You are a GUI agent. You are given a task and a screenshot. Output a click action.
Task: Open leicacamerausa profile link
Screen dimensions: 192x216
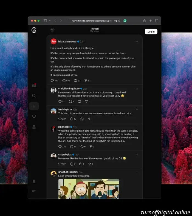click(x=67, y=41)
